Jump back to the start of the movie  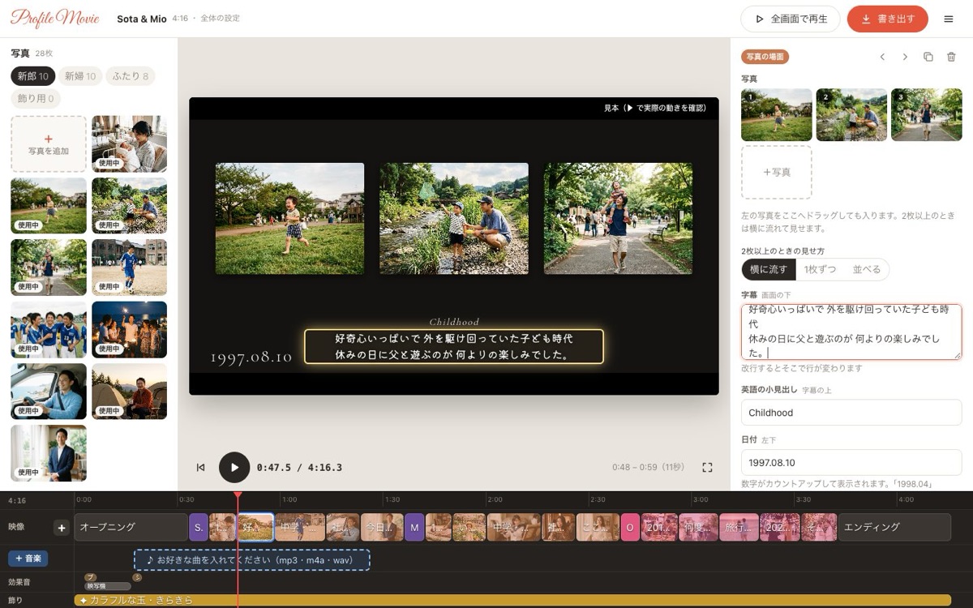coord(200,467)
